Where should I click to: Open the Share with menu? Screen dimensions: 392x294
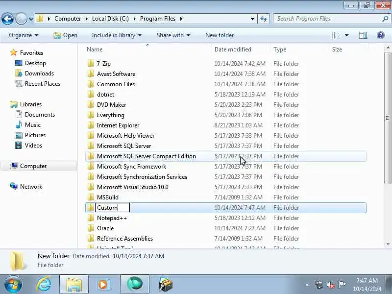(x=173, y=35)
